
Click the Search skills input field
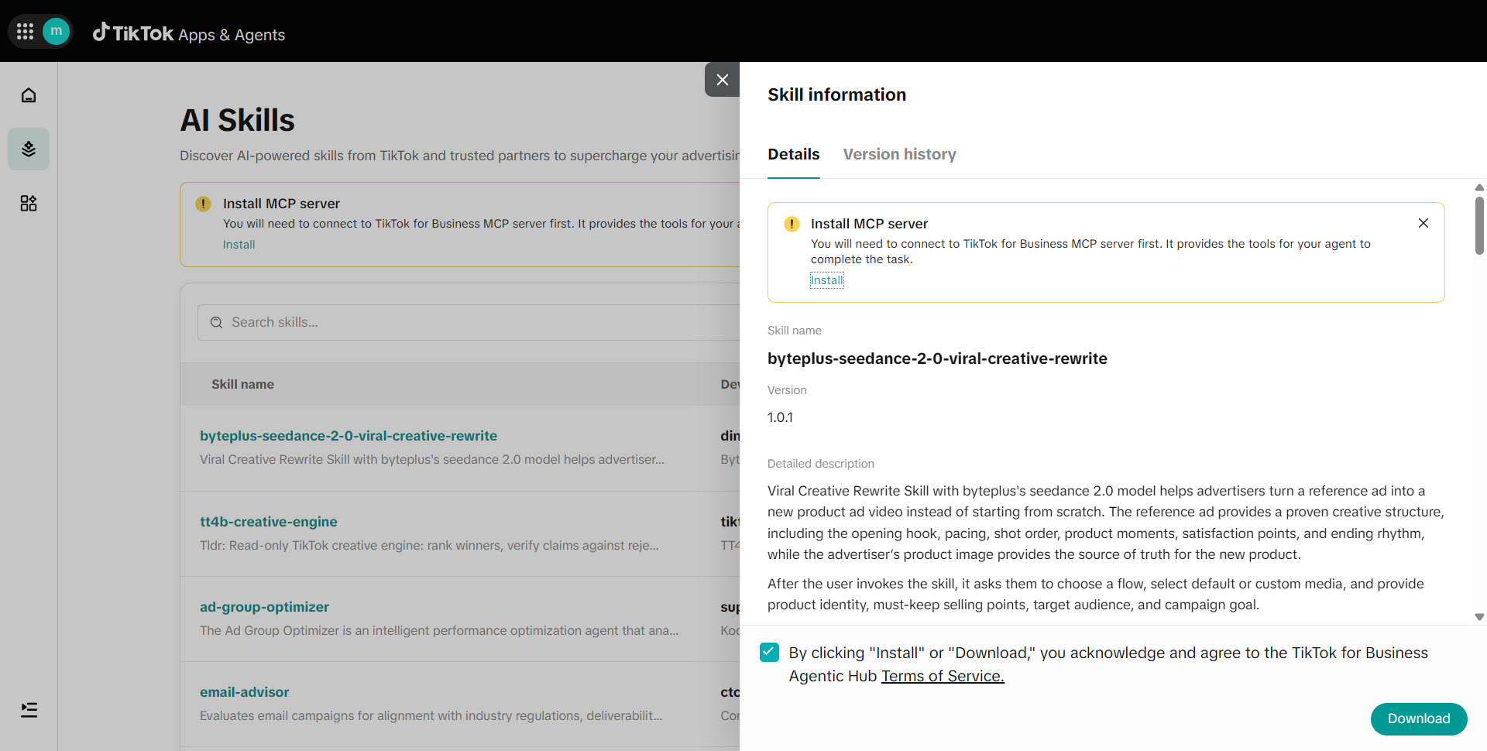tap(469, 322)
